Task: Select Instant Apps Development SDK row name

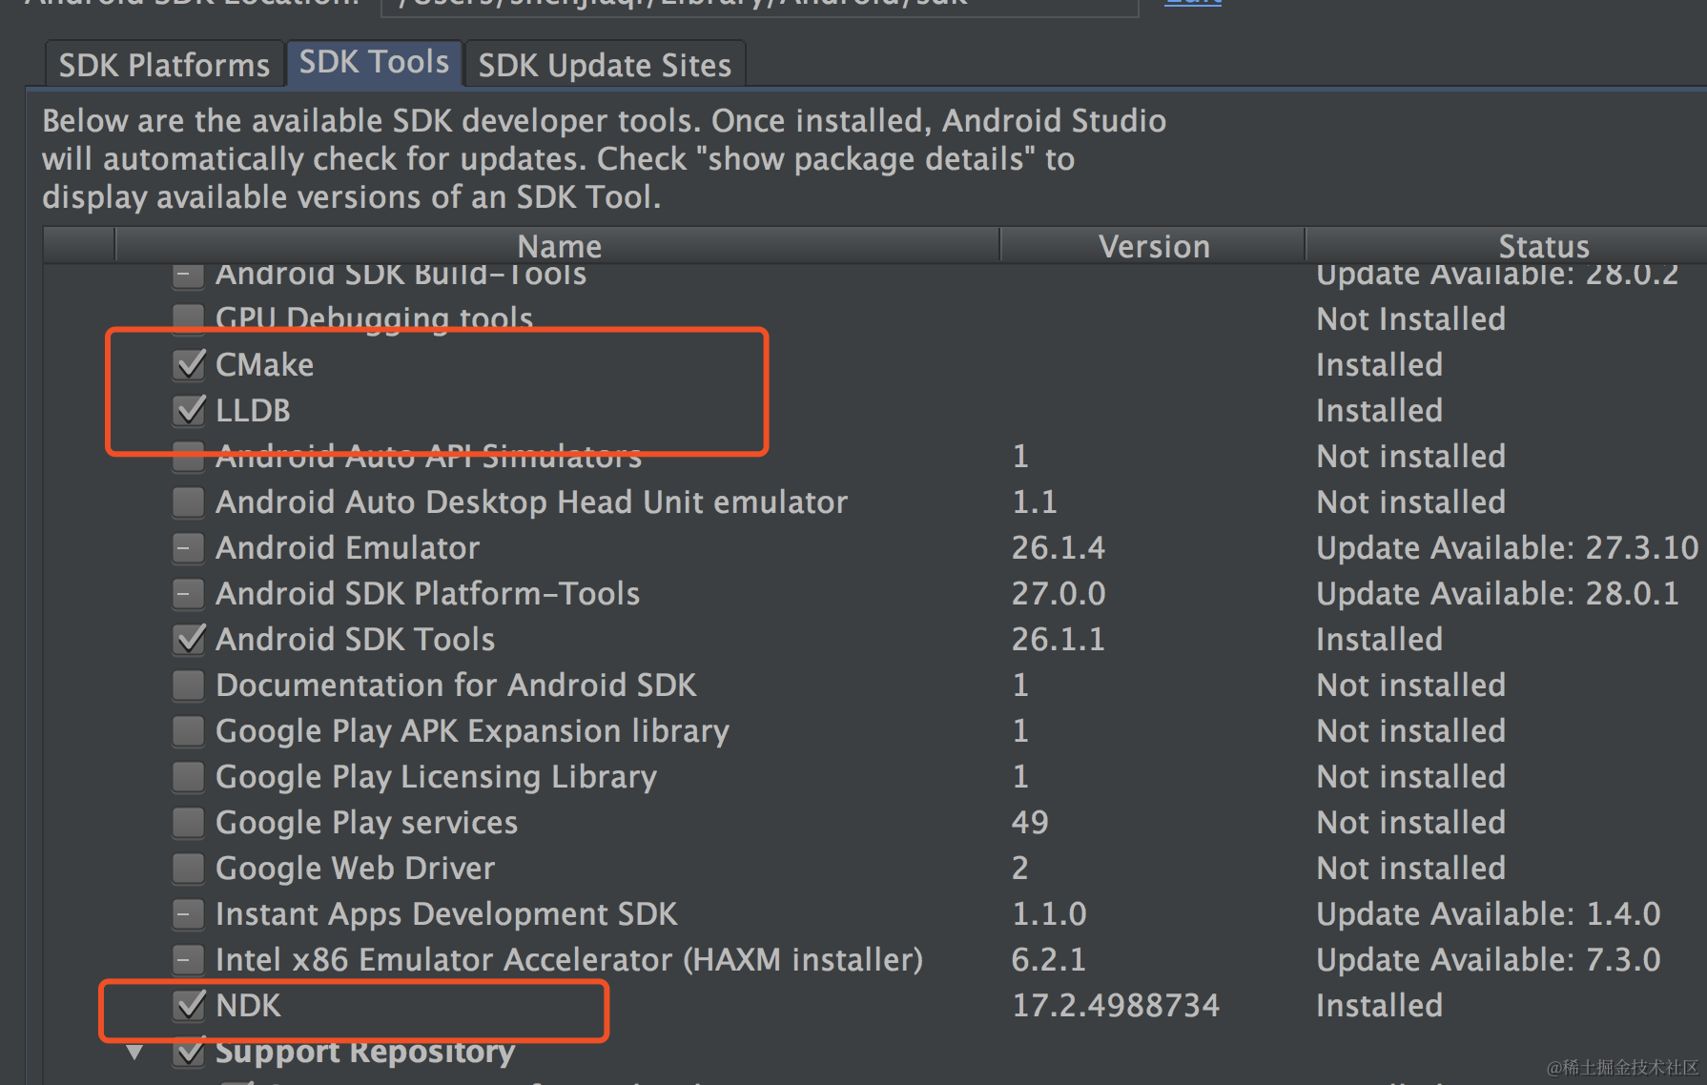Action: point(445,913)
